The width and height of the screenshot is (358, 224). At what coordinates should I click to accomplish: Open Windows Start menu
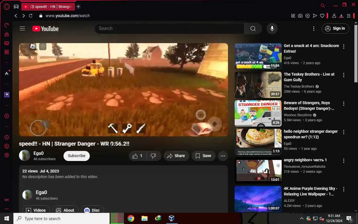7,218
